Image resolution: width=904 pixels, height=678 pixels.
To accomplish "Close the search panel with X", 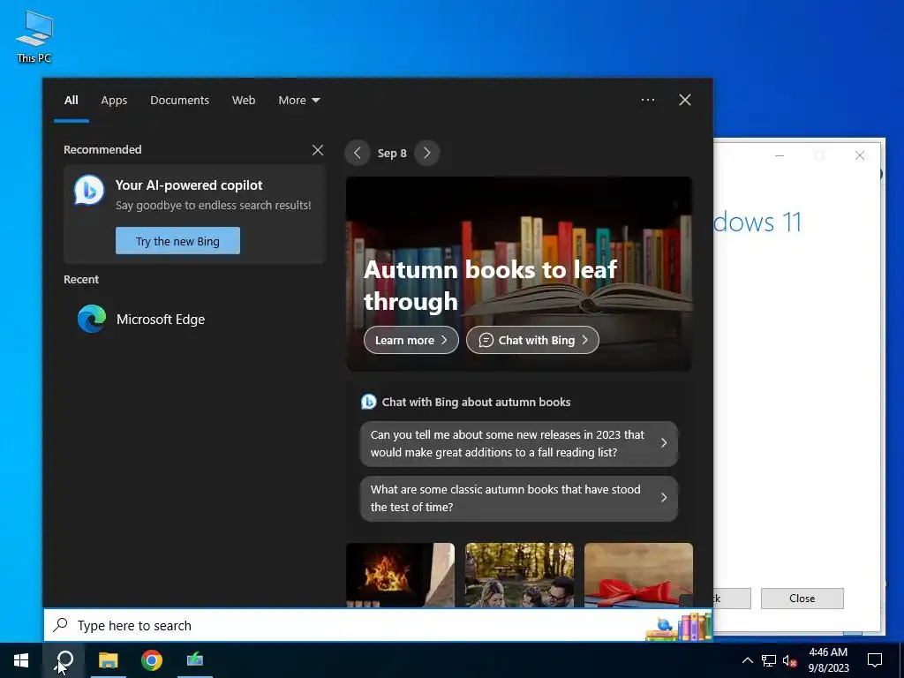I will (x=685, y=100).
